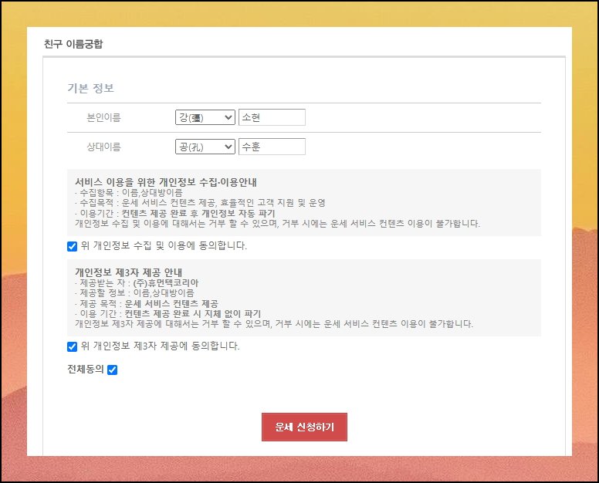The height and width of the screenshot is (483, 599).
Task: Click the 소현 name input field
Action: 272,117
